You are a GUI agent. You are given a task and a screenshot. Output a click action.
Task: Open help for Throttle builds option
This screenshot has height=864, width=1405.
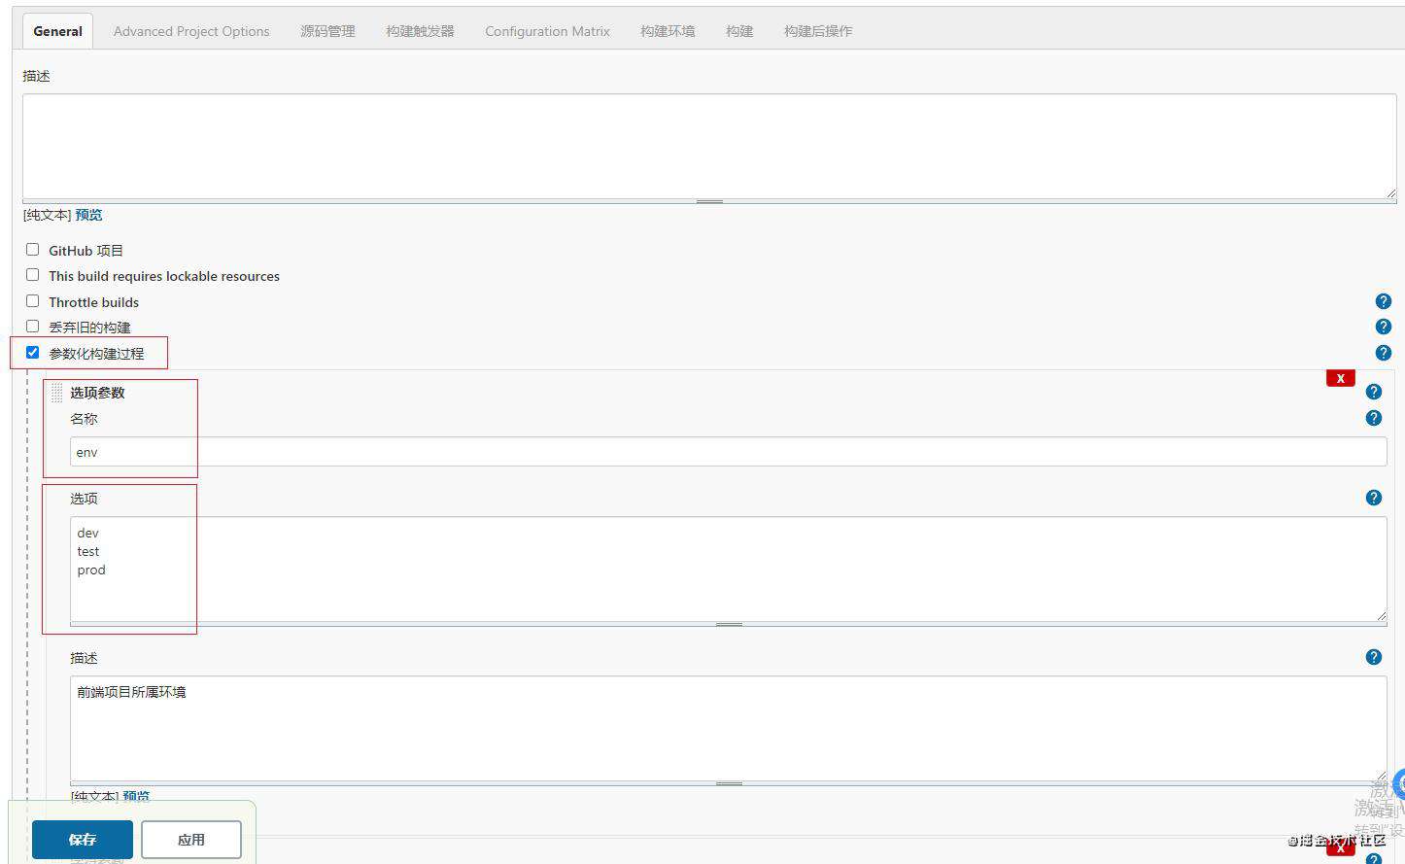(x=1384, y=302)
